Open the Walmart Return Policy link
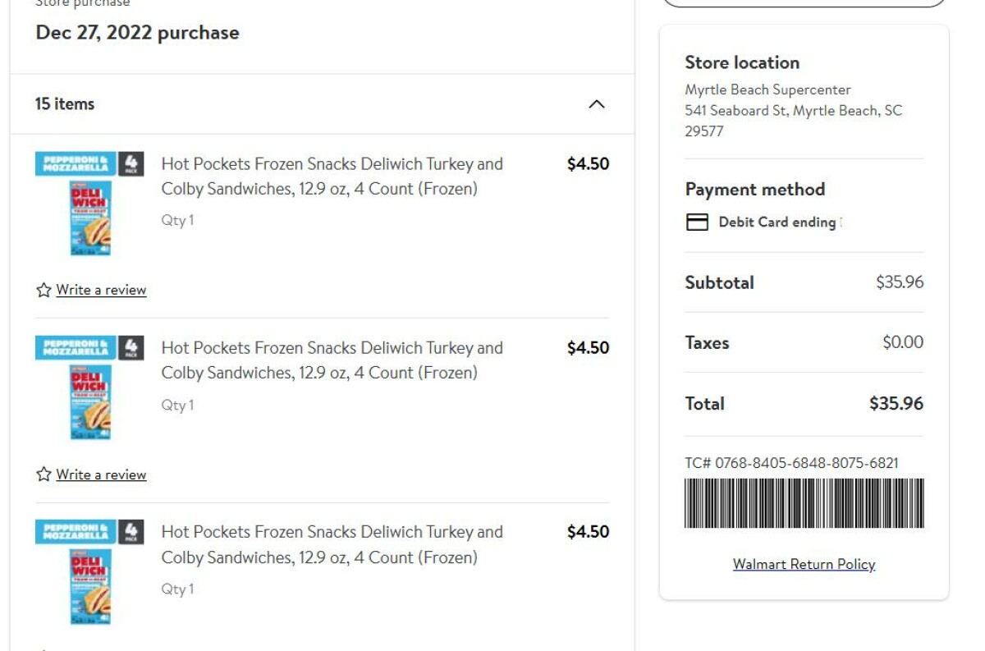Image resolution: width=985 pixels, height=651 pixels. click(804, 564)
